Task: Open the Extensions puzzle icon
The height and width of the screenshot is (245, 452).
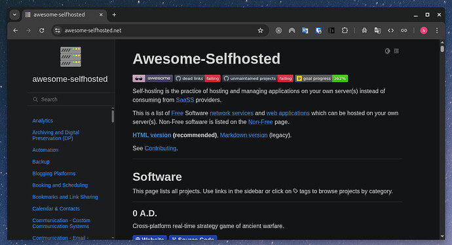Action: tap(345, 31)
